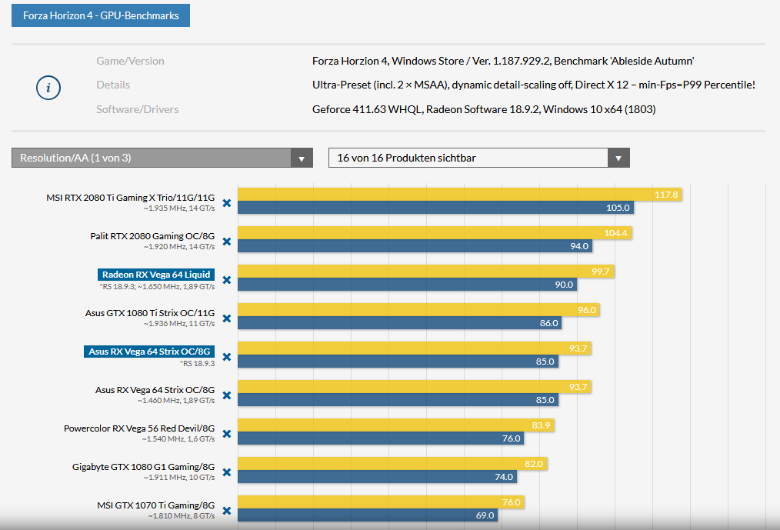Click the blue 69.0 bar
This screenshot has height=530, width=780.
pos(368,515)
